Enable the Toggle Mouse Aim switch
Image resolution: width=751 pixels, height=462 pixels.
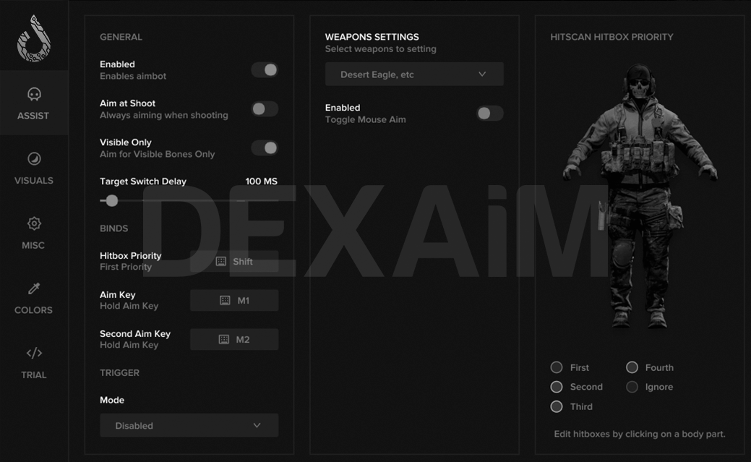pyautogui.click(x=489, y=114)
